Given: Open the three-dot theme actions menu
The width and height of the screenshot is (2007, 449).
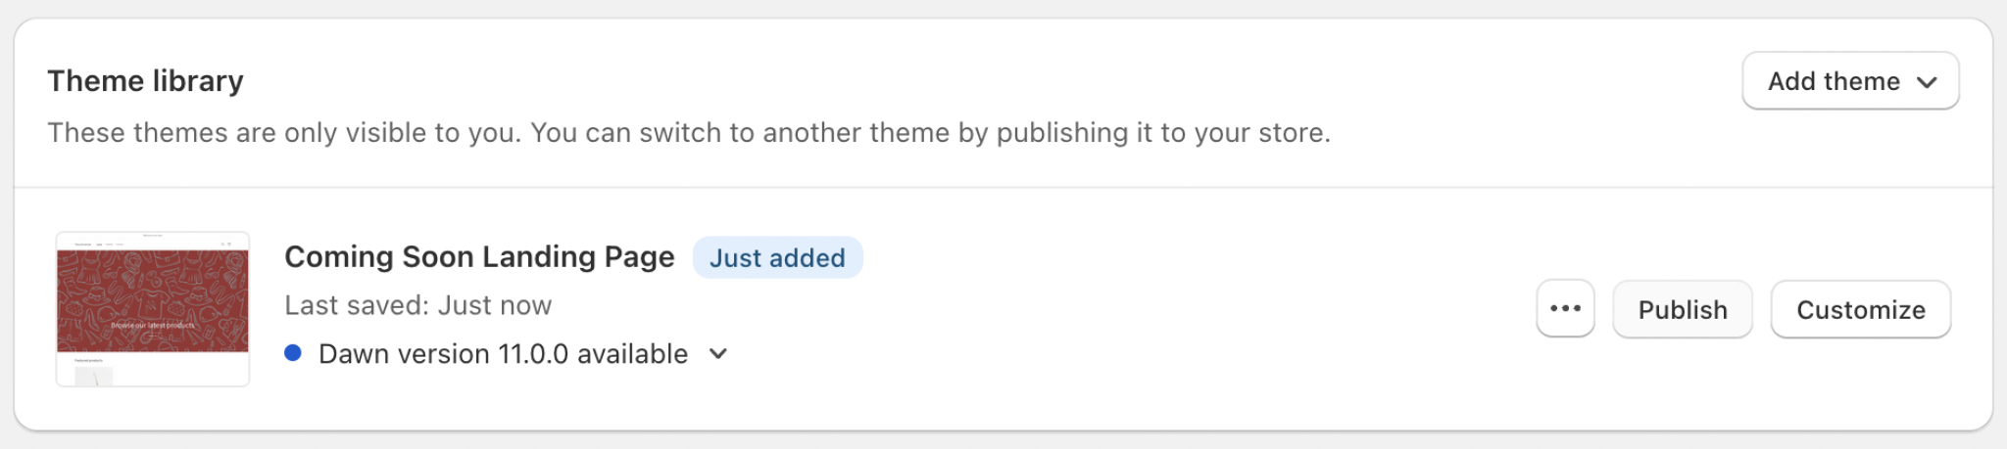Looking at the screenshot, I should point(1565,308).
